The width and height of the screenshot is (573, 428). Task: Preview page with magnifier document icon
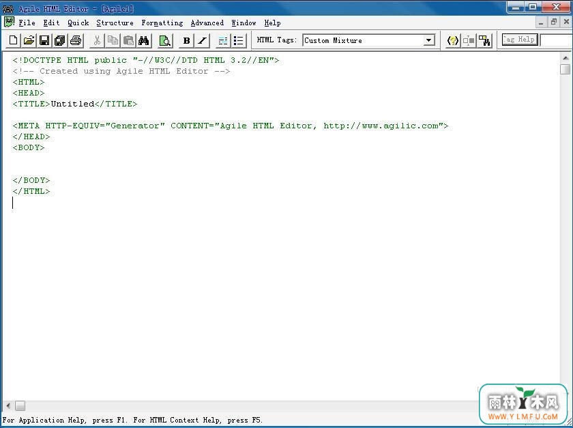[x=165, y=40]
